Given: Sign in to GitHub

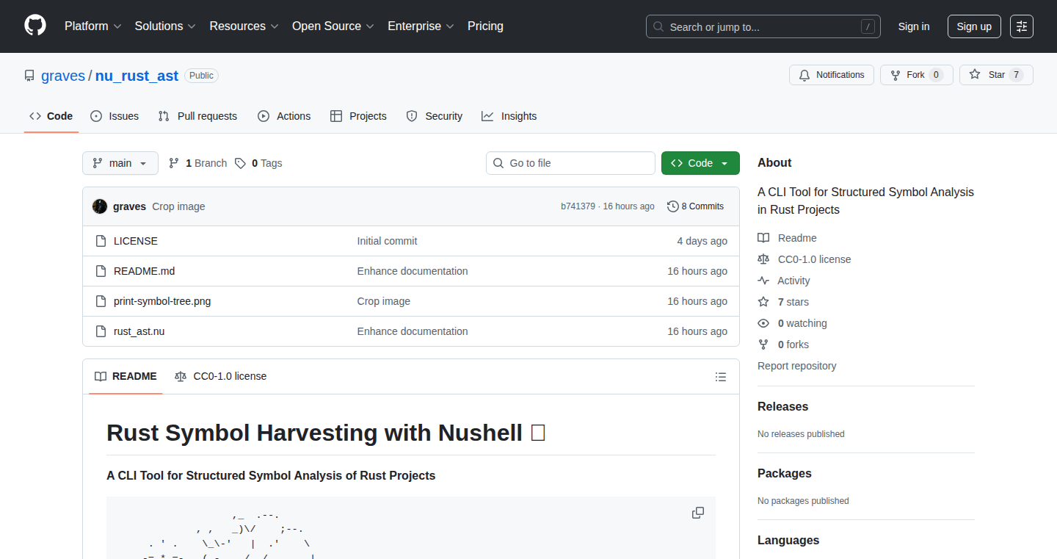Looking at the screenshot, I should [914, 26].
